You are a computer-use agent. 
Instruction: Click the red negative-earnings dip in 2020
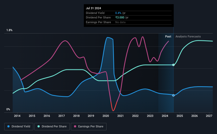[x=113, y=110]
